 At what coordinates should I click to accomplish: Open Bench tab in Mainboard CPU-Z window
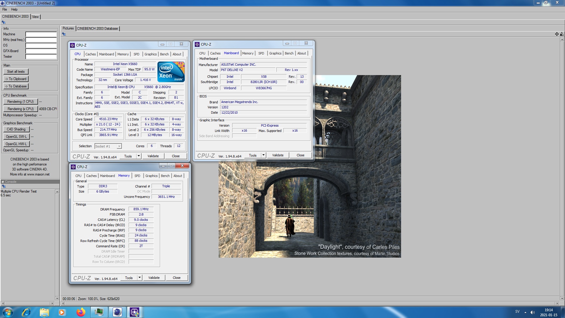pyautogui.click(x=289, y=53)
